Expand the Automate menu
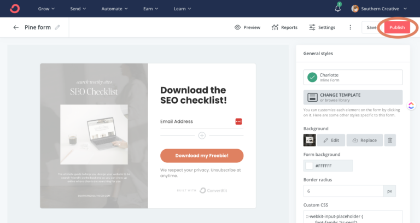This screenshot has height=223, width=420. pos(114,9)
